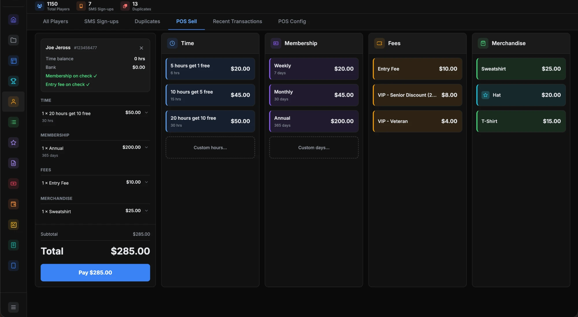This screenshot has height=317, width=578.
Task: Add the Hat $20.00 item
Action: (x=521, y=95)
